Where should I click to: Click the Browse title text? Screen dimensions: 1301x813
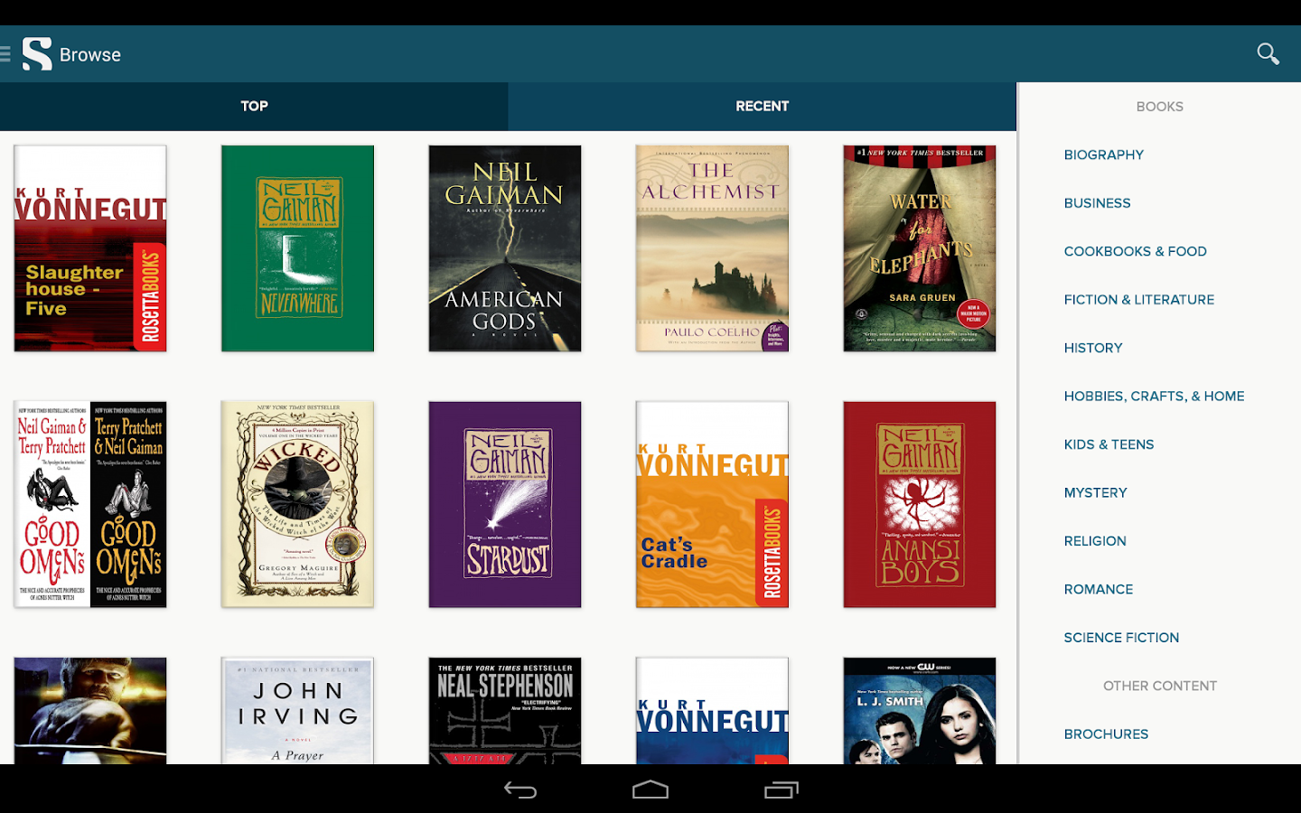click(90, 55)
